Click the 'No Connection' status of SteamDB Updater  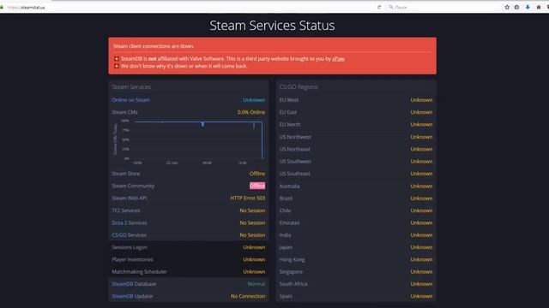tap(248, 296)
